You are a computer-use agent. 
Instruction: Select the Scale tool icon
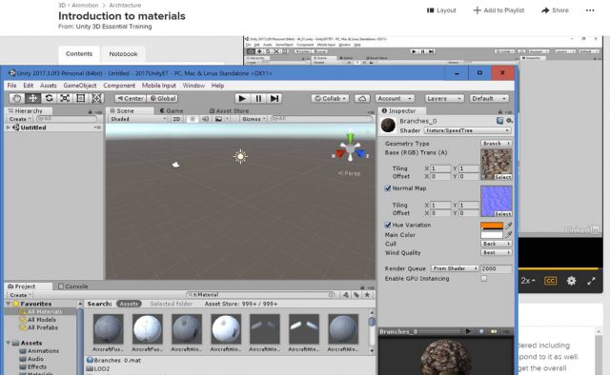65,98
